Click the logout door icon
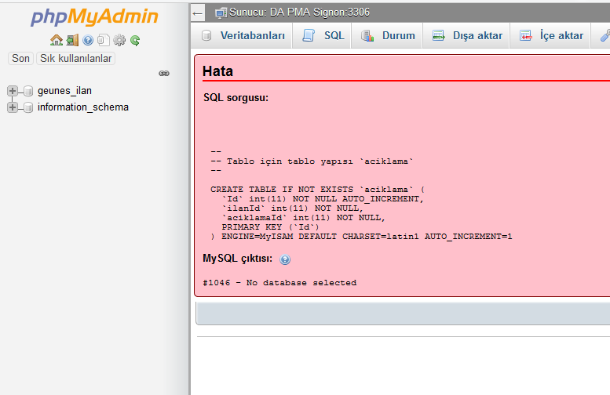610x395 pixels. click(72, 40)
